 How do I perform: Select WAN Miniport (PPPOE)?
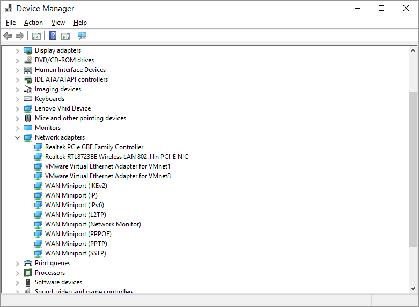(x=78, y=234)
